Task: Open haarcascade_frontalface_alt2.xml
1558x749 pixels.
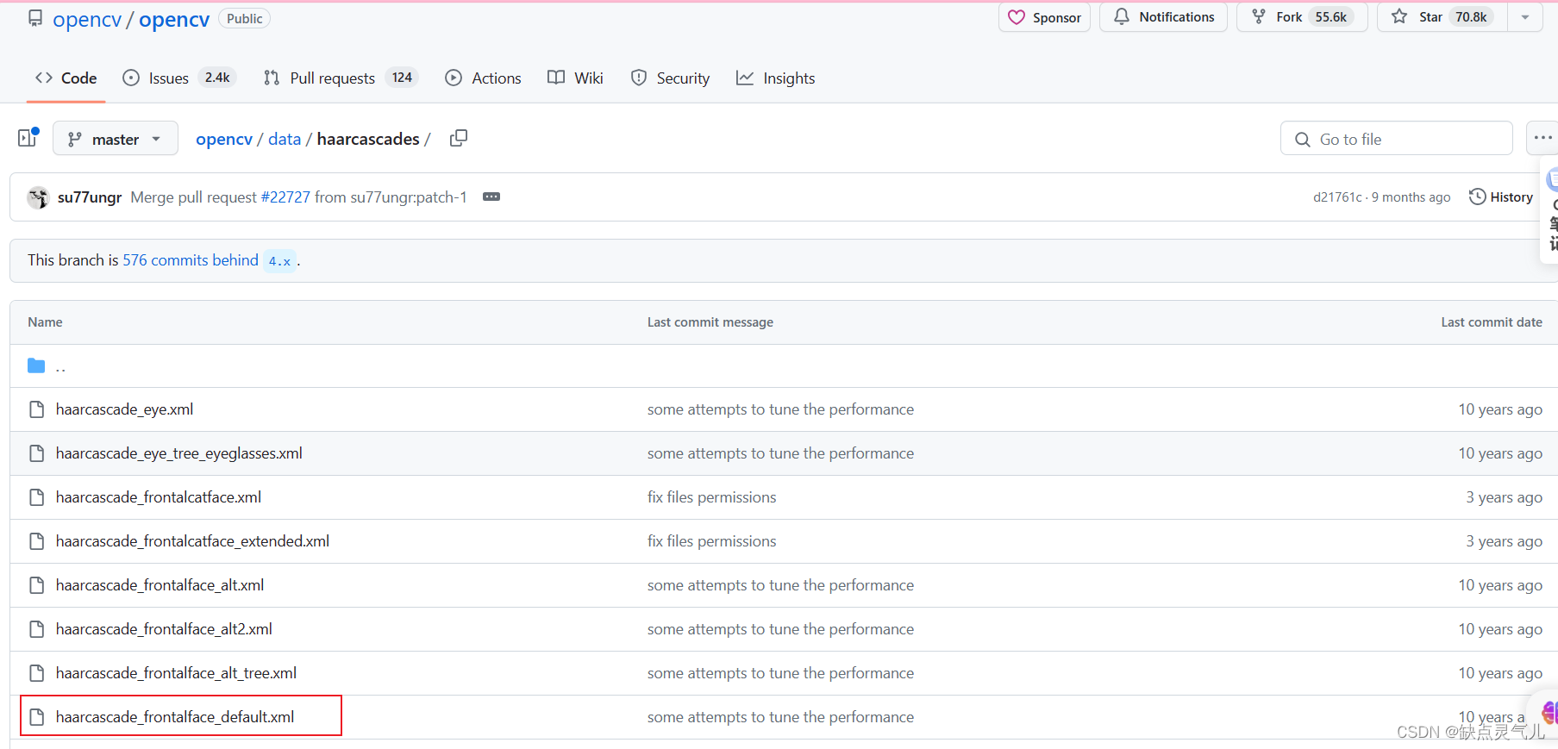Action: pos(164,629)
